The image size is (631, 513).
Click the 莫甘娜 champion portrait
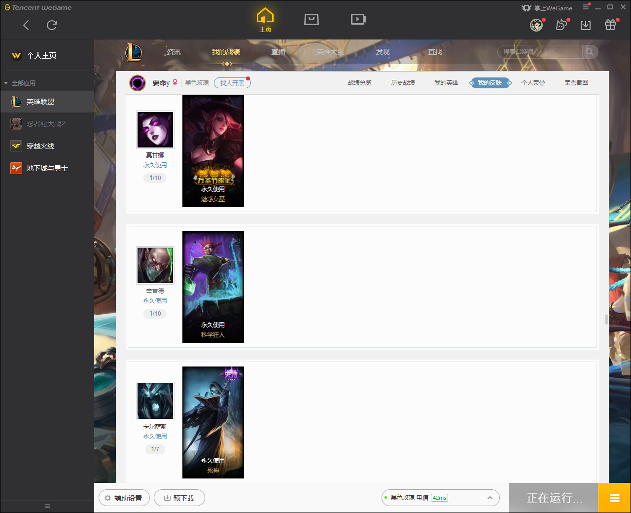click(155, 130)
